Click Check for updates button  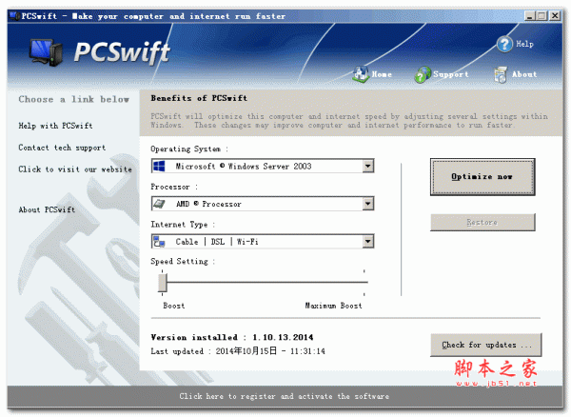point(485,345)
